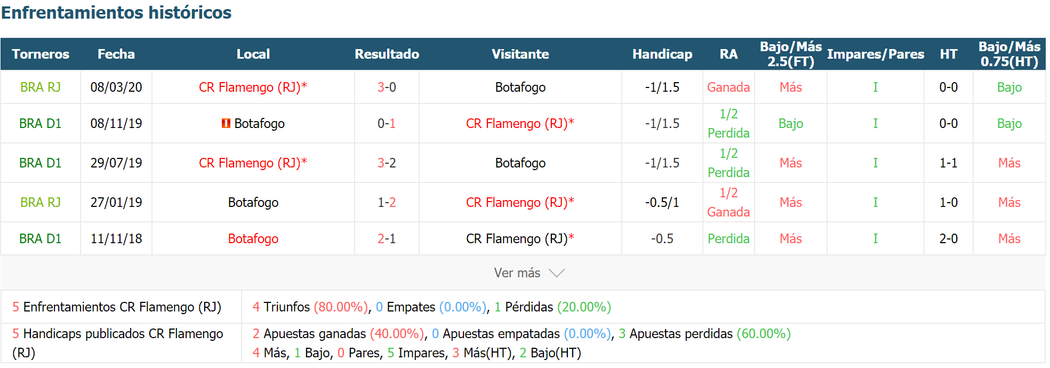This screenshot has width=1050, height=368.
Task: Click the Bajo/Más 0.75(HT) header
Action: 1009,54
